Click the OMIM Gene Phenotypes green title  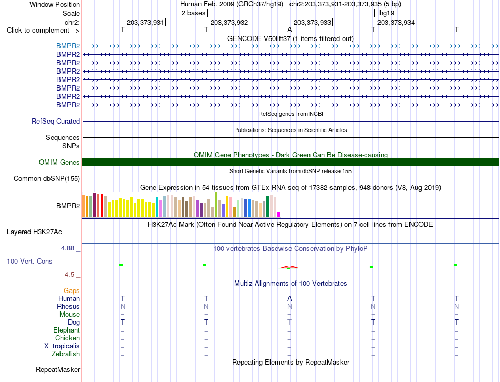point(291,155)
